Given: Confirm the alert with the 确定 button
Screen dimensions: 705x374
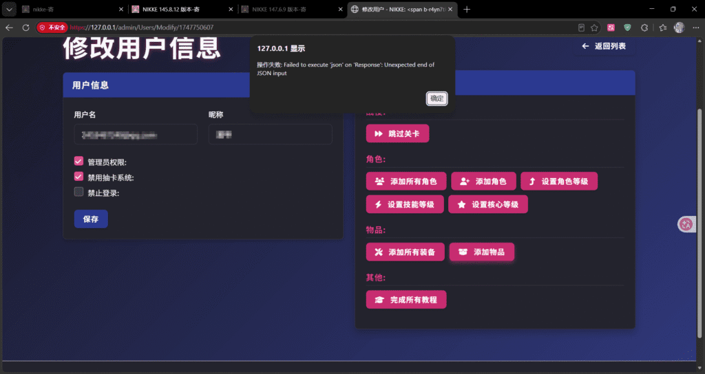Looking at the screenshot, I should pos(436,98).
